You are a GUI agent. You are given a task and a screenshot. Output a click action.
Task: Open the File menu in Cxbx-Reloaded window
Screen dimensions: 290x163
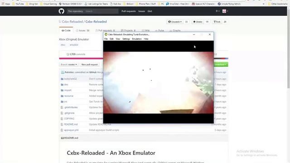106,39
